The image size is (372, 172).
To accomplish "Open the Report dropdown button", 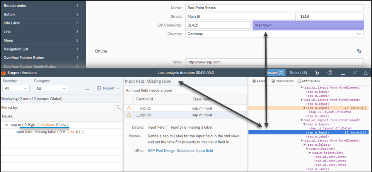I will (x=108, y=88).
